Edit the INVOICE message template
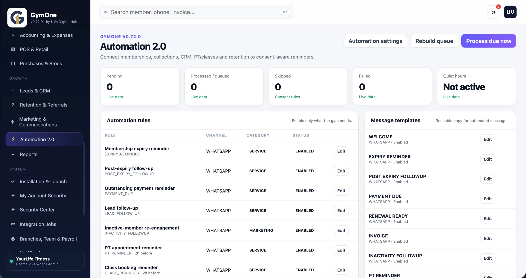Viewport: 526px width, 278px height. pos(487,238)
